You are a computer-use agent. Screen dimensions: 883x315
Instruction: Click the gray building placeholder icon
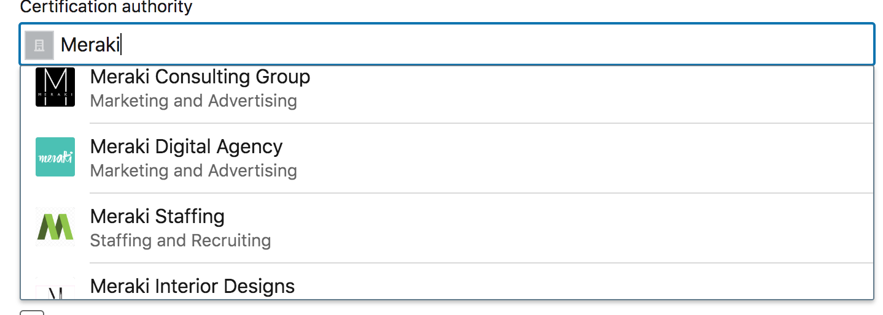click(x=39, y=45)
